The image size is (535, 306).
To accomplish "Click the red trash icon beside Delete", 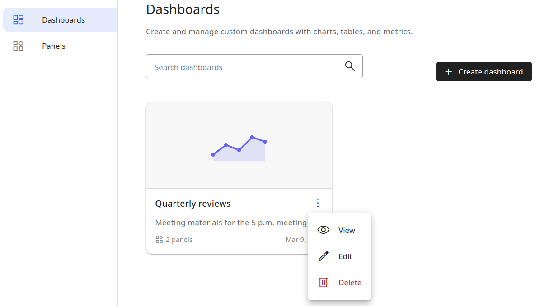I will point(323,283).
